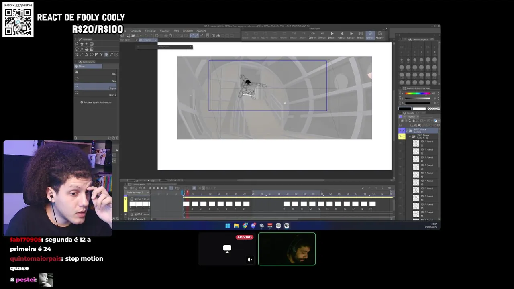Open the Camada(L) menu

(x=136, y=31)
